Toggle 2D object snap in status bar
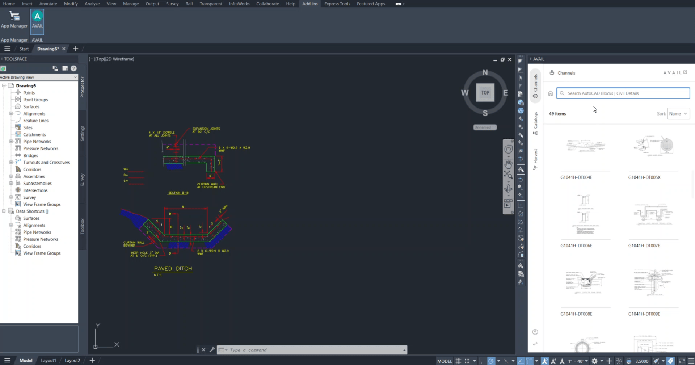695x365 pixels. point(529,361)
